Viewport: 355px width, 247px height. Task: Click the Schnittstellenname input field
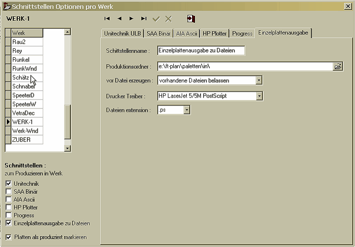pyautogui.click(x=201, y=50)
